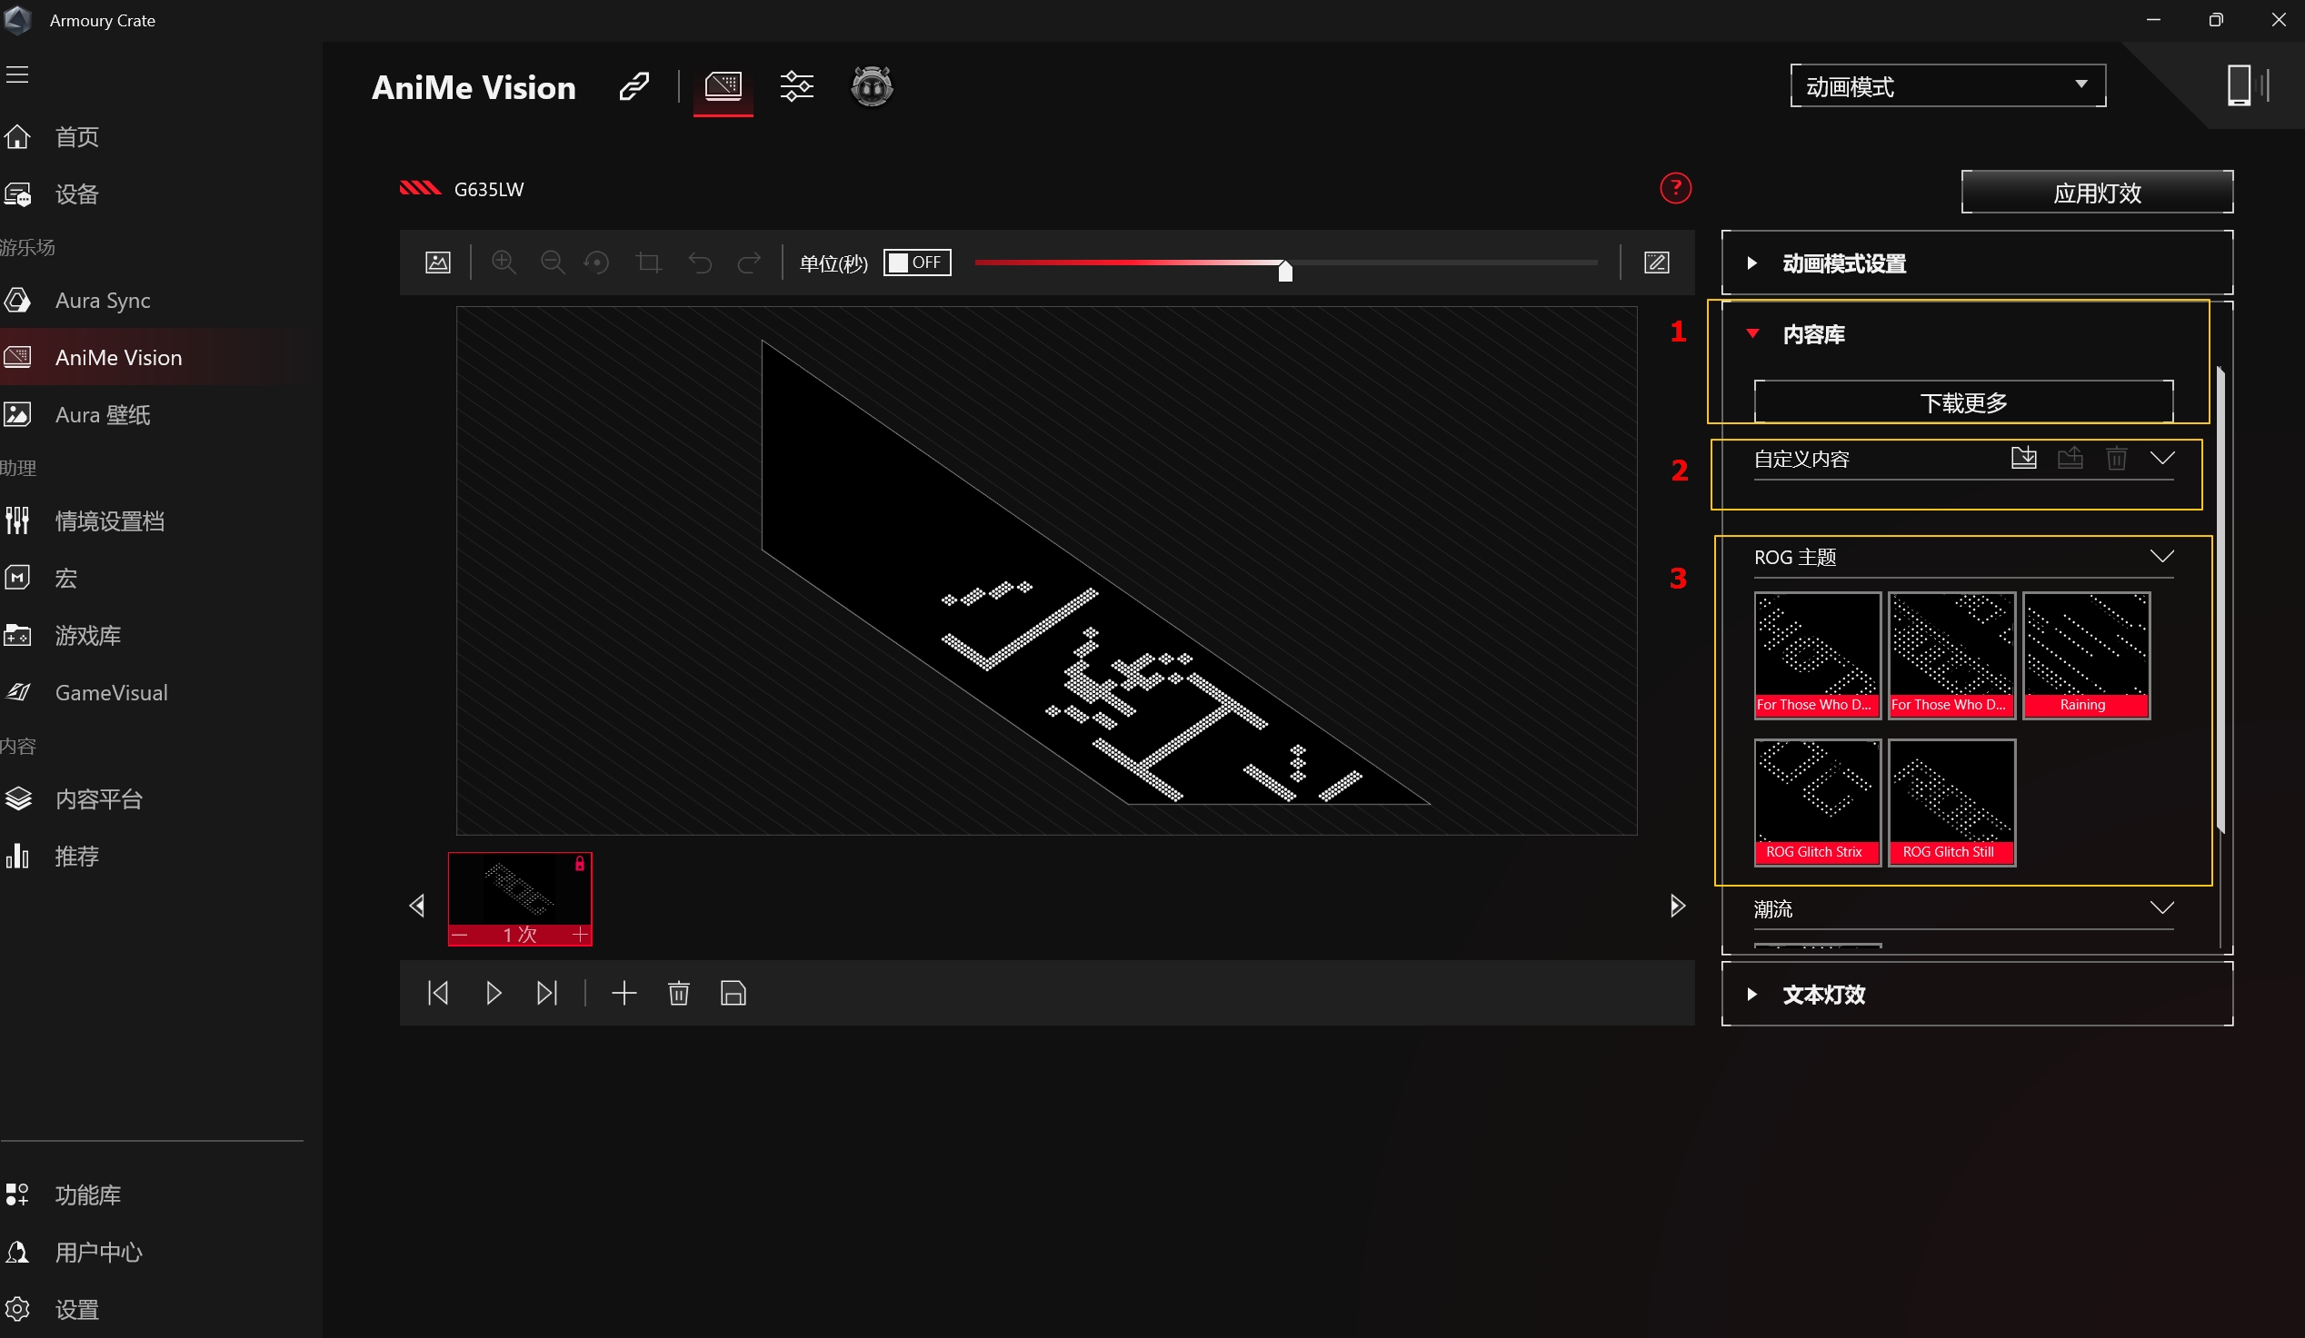This screenshot has width=2305, height=1338.
Task: Open the 动画模式 mode dropdown
Action: 1948,86
